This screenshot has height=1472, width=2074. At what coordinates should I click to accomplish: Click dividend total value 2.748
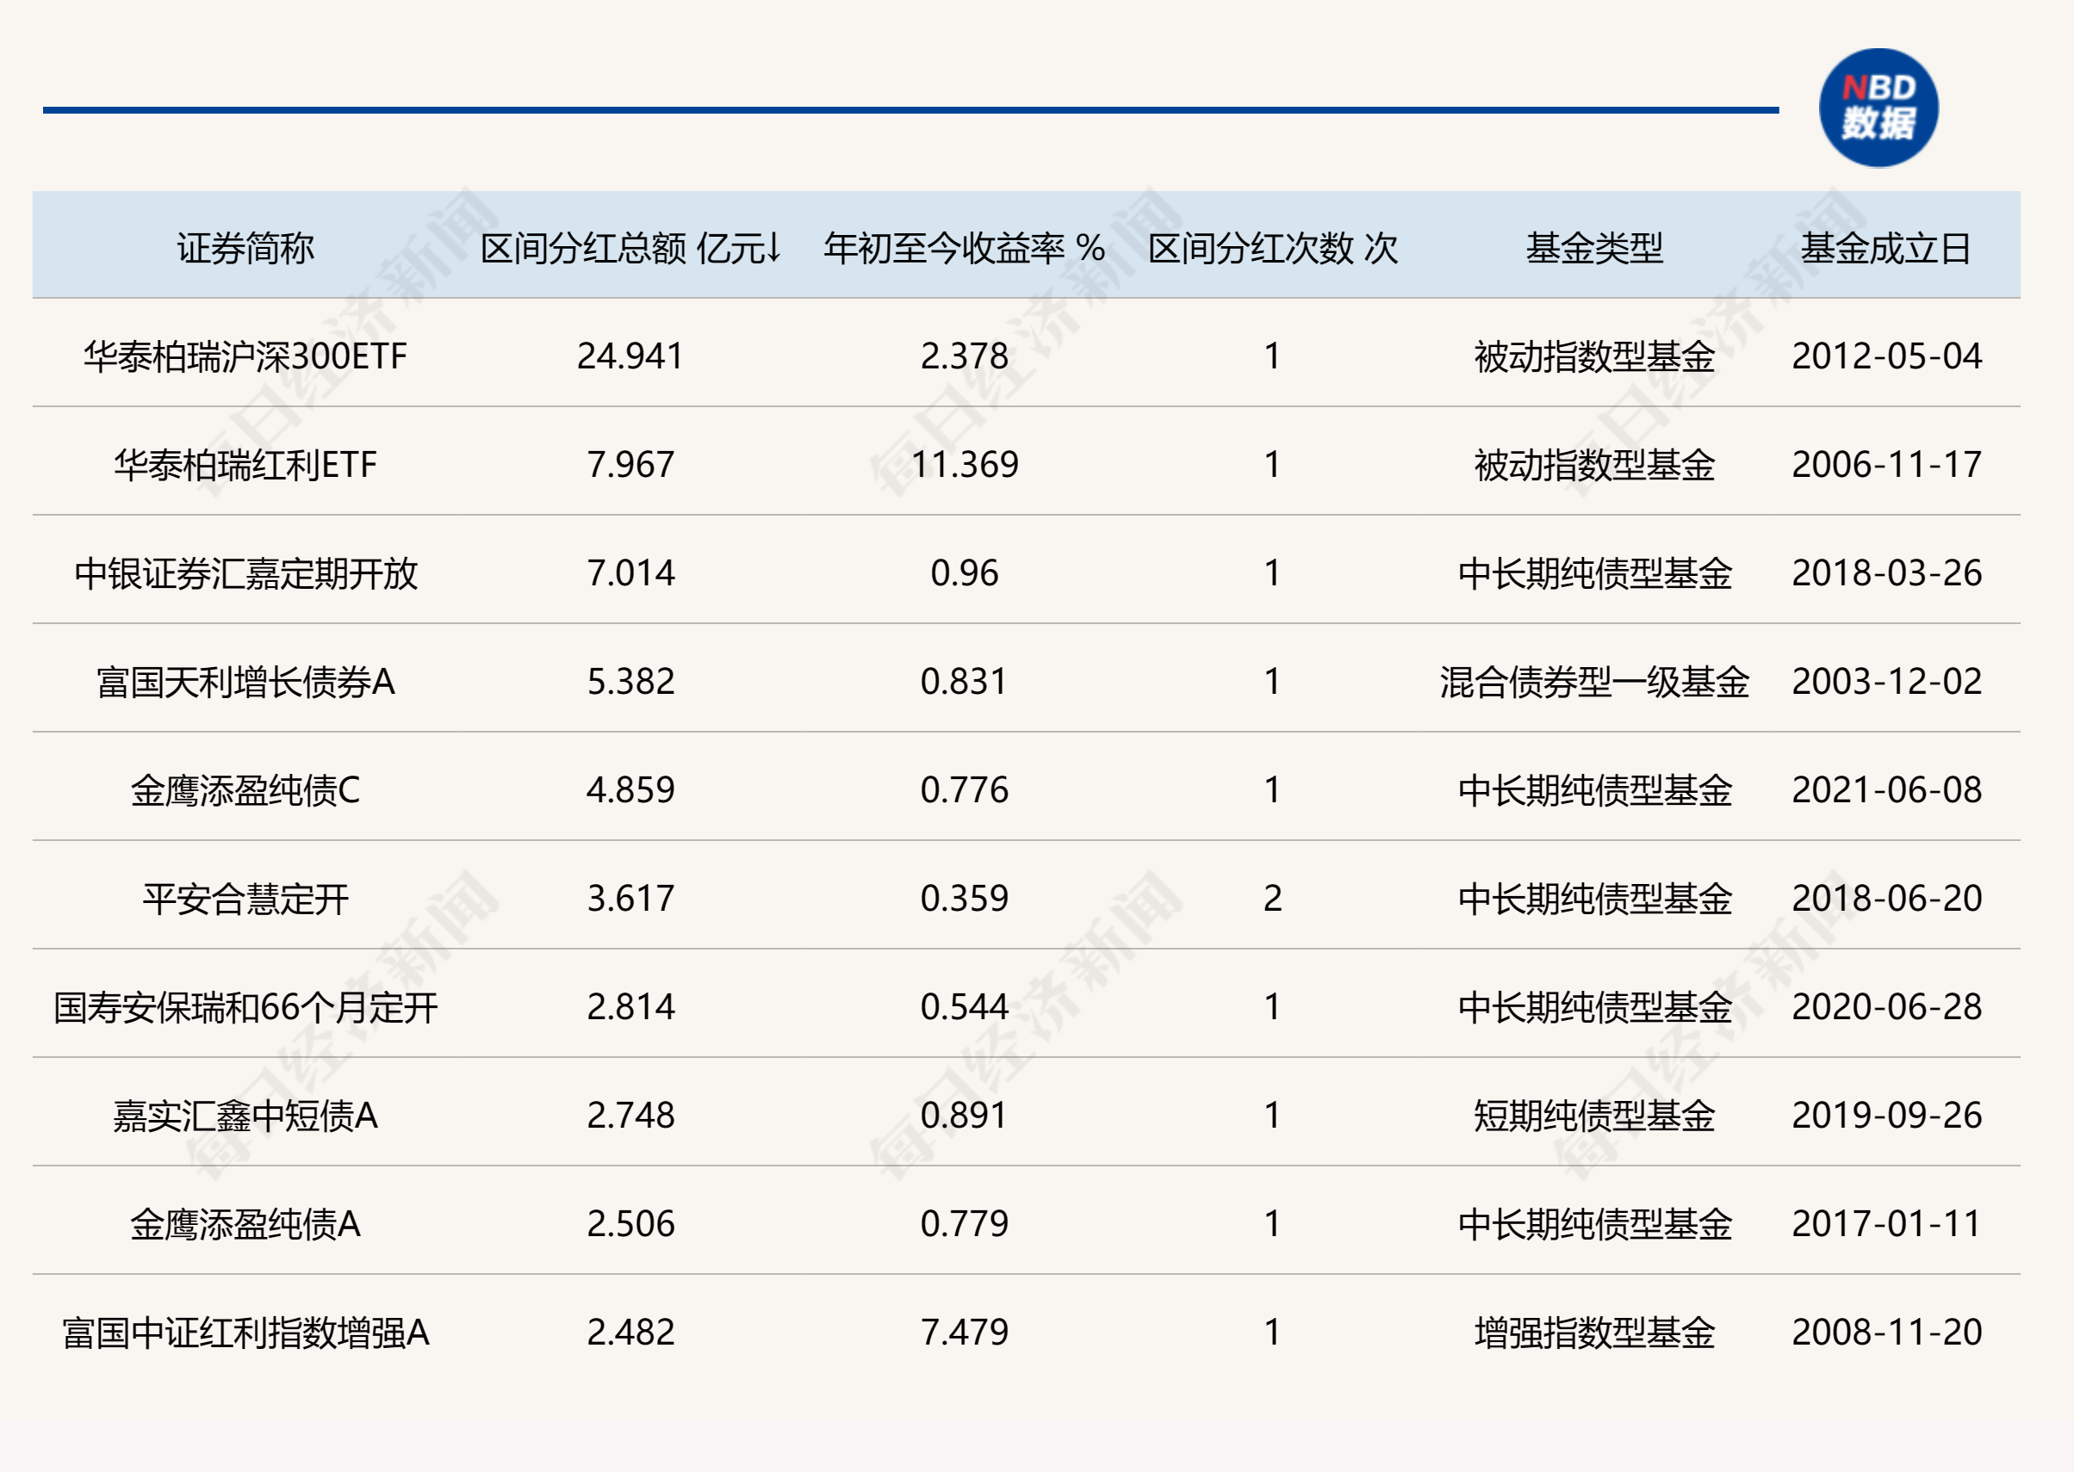[x=630, y=1115]
